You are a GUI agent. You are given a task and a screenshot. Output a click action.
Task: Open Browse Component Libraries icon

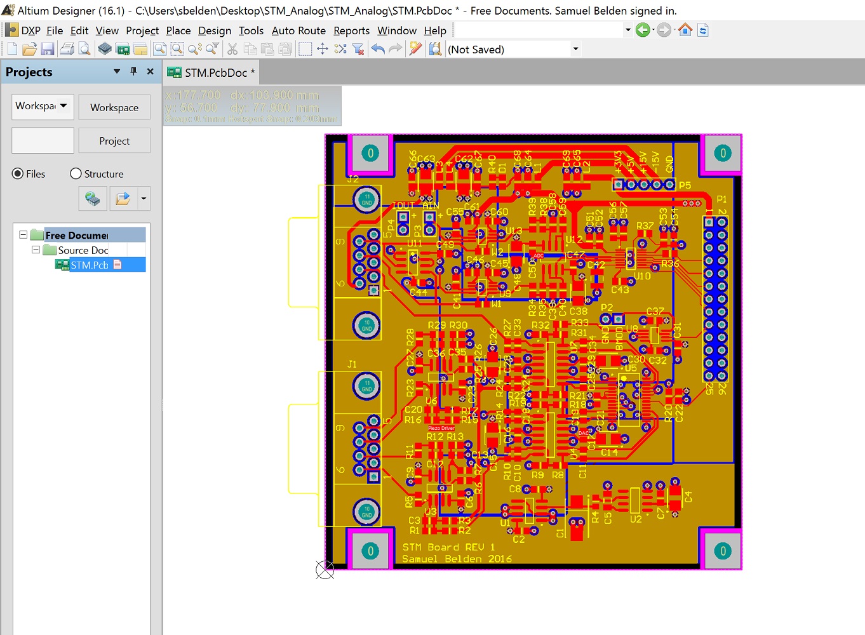coord(435,49)
